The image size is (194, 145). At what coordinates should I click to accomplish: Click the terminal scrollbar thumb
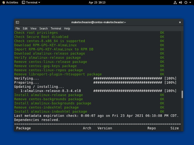tap(182, 94)
